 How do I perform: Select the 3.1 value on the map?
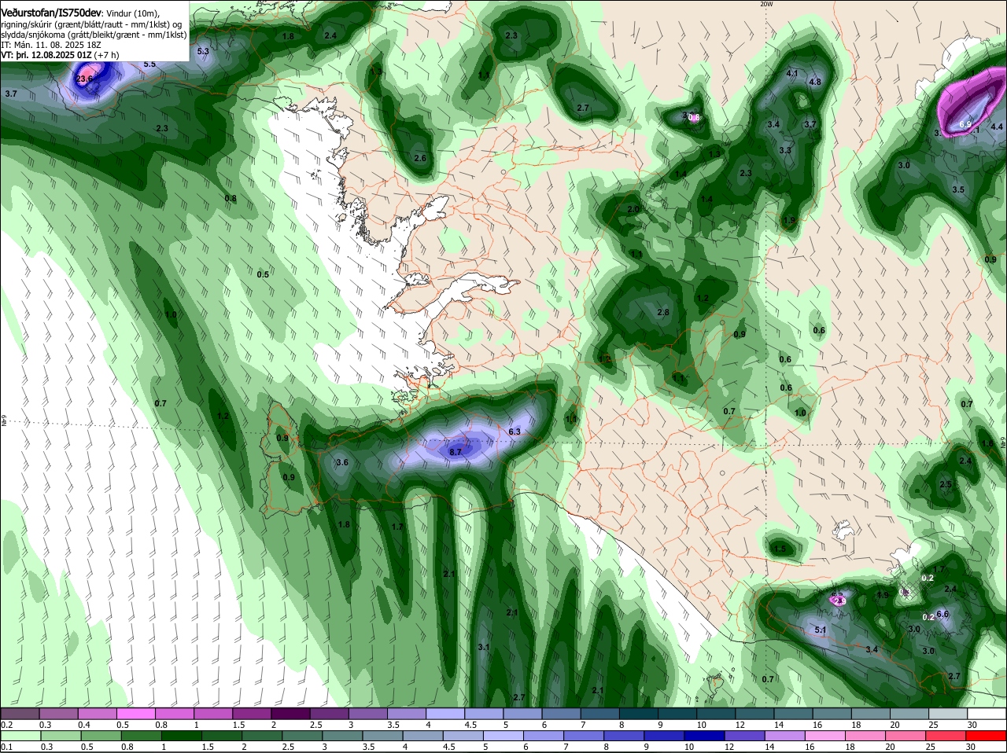coord(484,647)
